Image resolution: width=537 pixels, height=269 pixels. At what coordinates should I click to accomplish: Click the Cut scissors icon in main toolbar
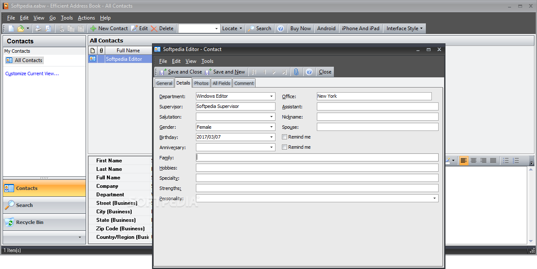pos(62,28)
